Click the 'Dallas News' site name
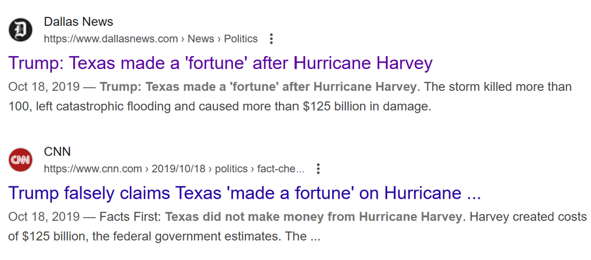 click(79, 22)
